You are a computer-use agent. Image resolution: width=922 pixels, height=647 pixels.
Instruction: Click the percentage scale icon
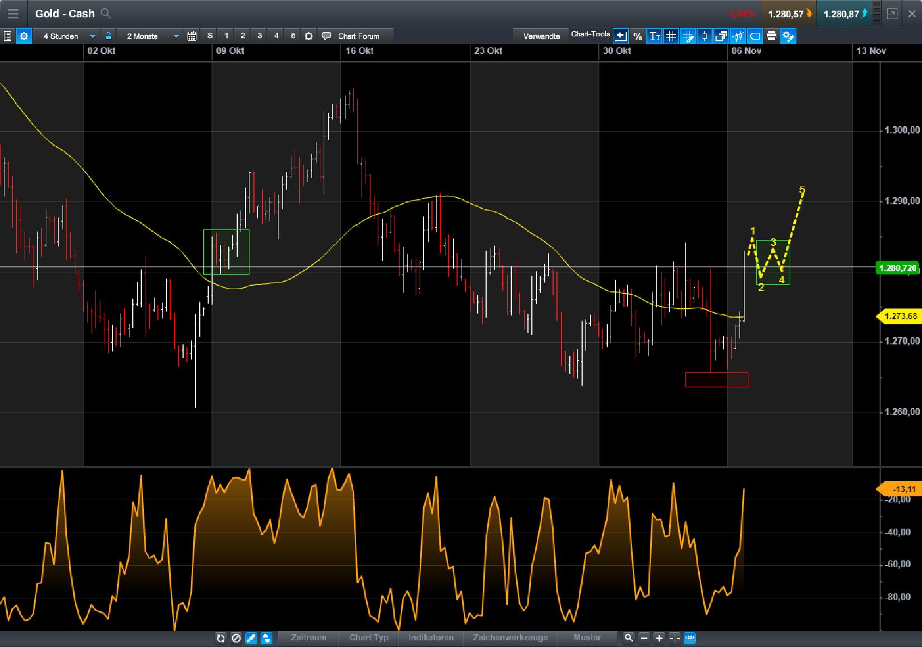tap(637, 36)
